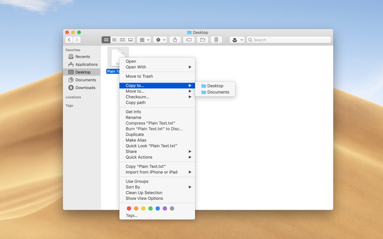The image size is (383, 239).
Task: Go back with the toolbar back arrow
Action: (69, 40)
